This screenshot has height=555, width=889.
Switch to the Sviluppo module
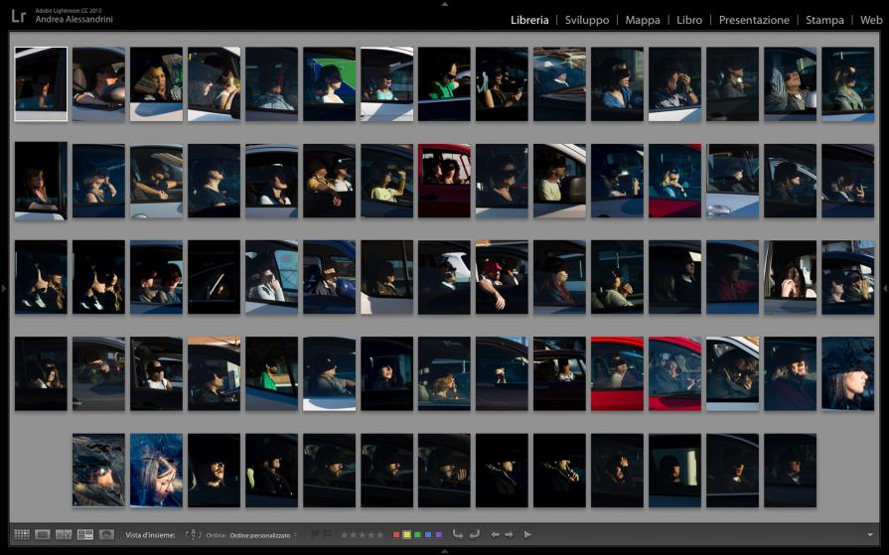pyautogui.click(x=586, y=20)
